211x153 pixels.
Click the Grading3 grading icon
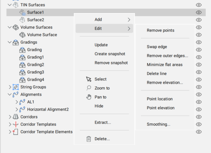22,72
